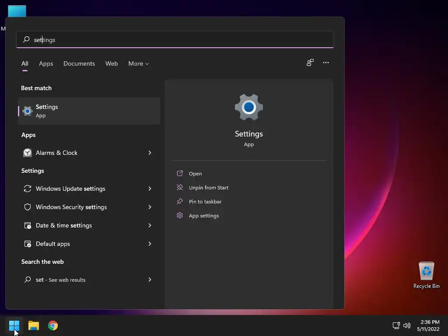Expand Alarms & Clock result chevron

pos(150,153)
